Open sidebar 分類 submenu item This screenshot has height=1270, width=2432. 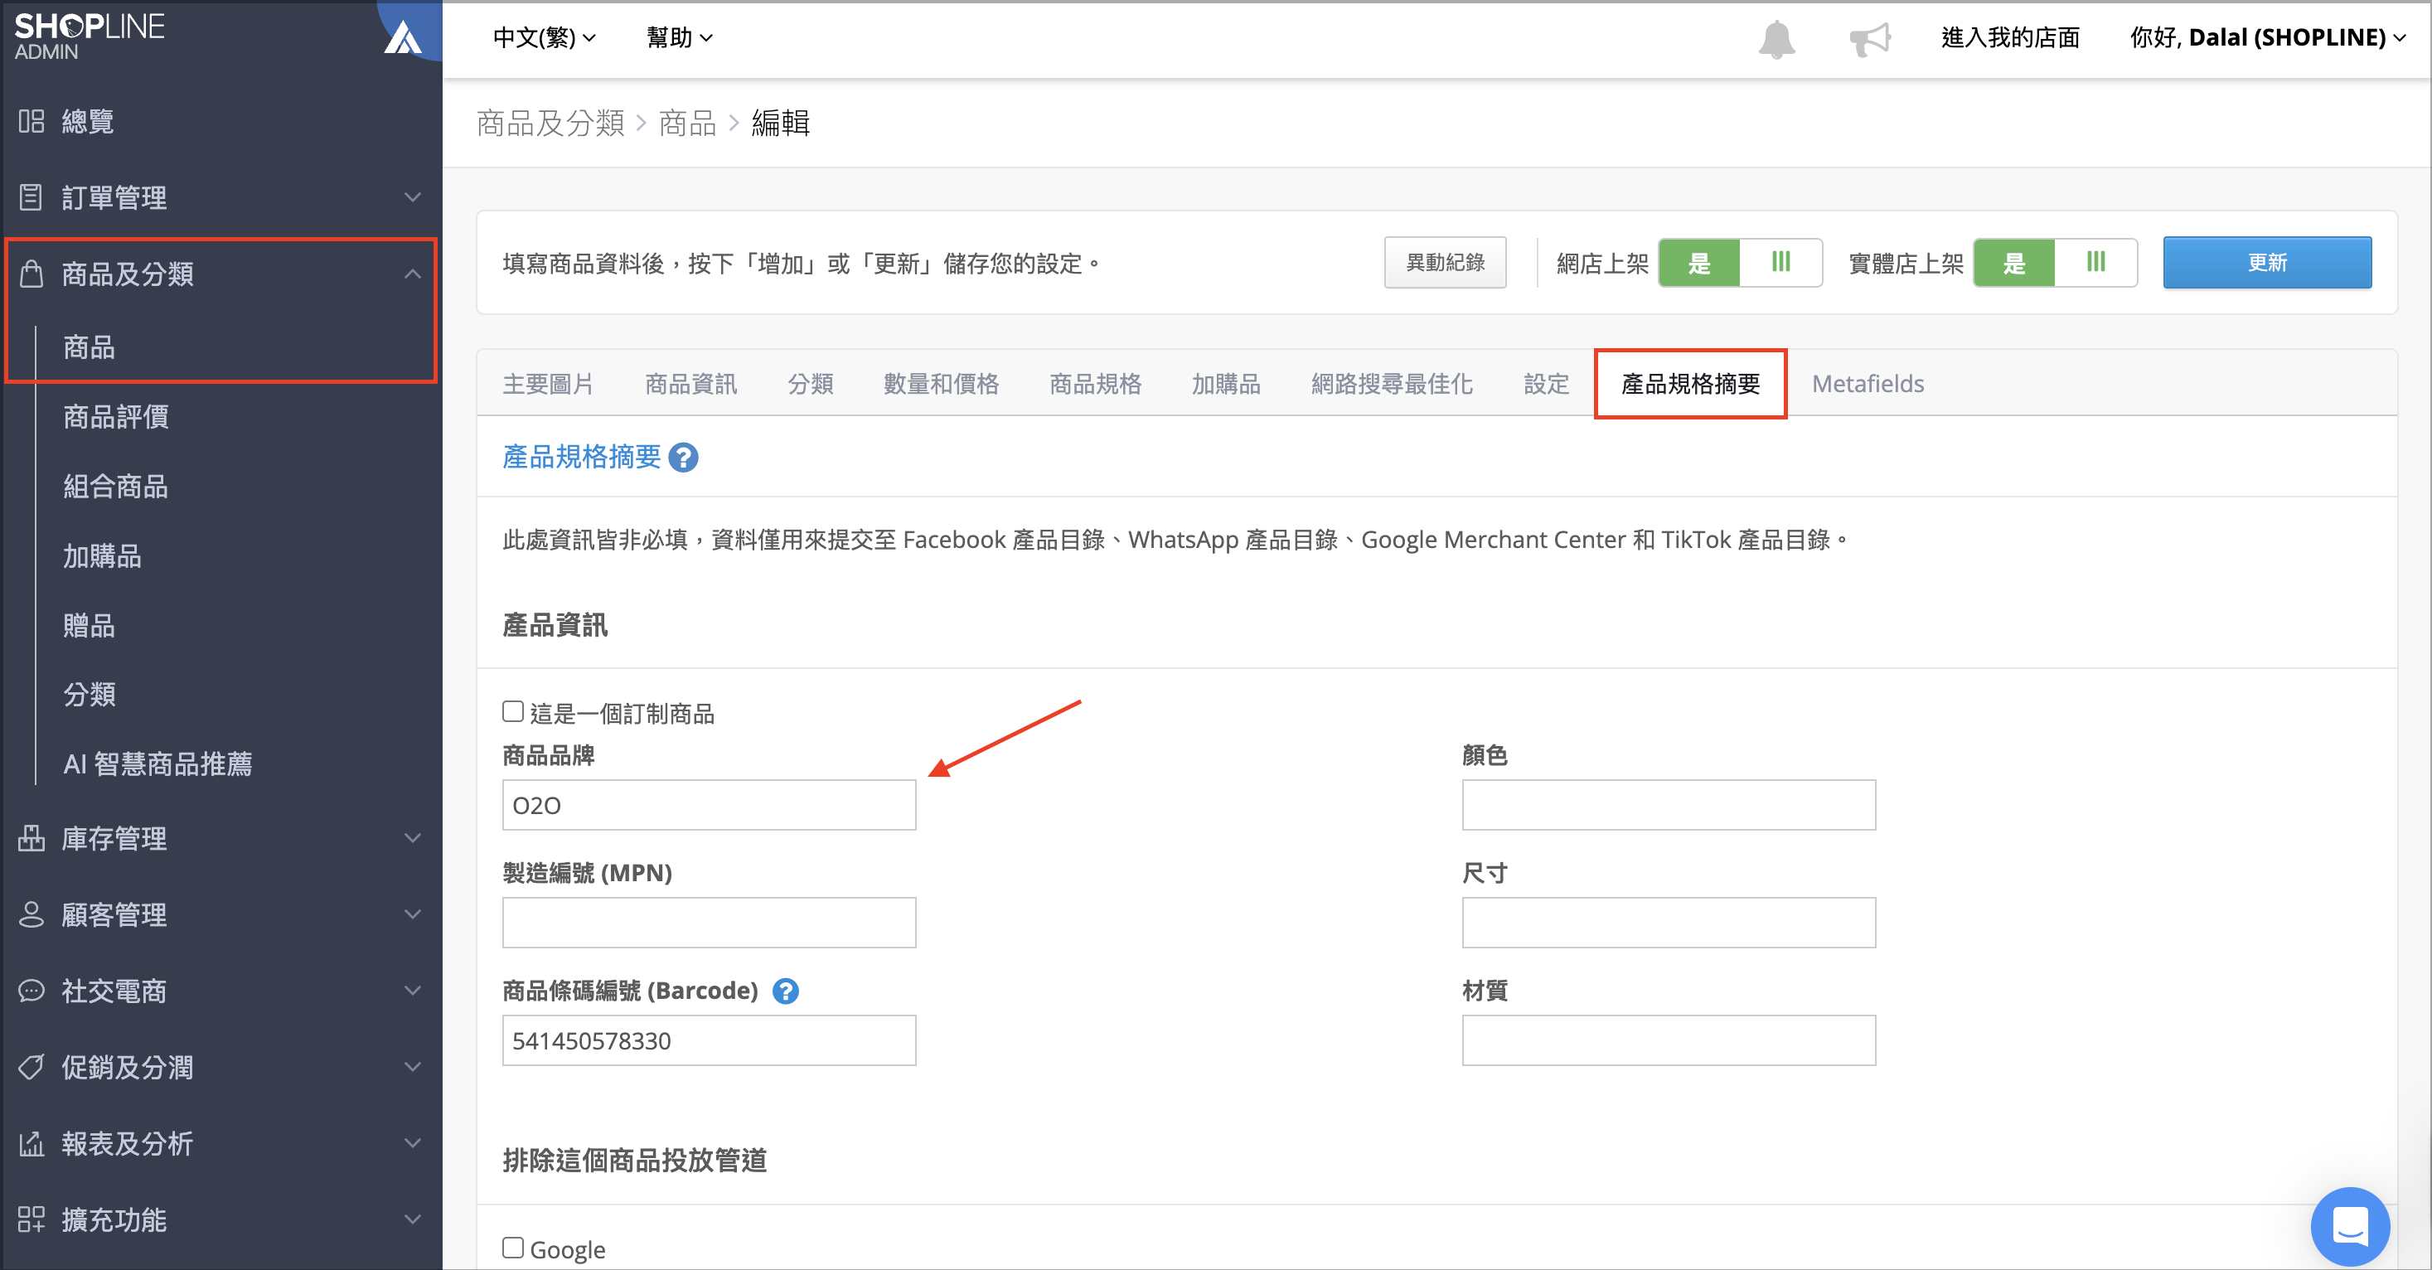(x=89, y=694)
